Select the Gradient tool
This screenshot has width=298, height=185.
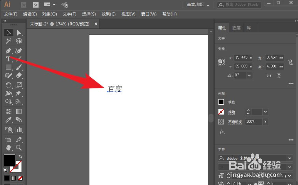pyautogui.click(x=19, y=112)
